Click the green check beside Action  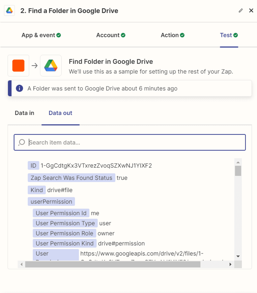(x=182, y=35)
